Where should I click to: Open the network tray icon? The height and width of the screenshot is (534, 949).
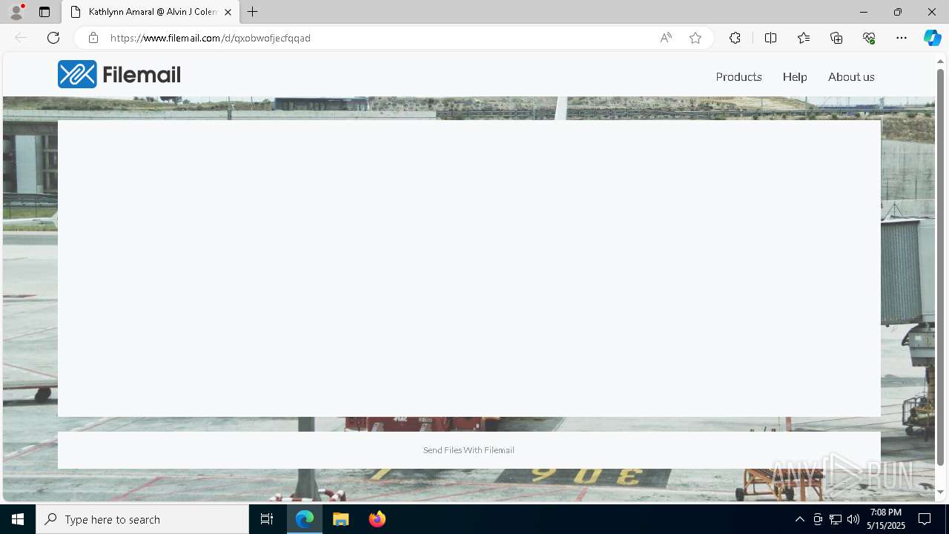tap(836, 519)
